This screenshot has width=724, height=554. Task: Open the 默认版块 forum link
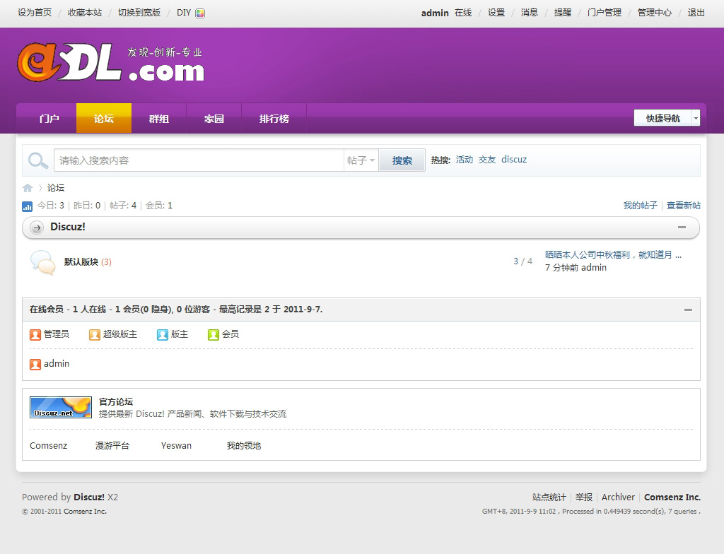pos(81,261)
